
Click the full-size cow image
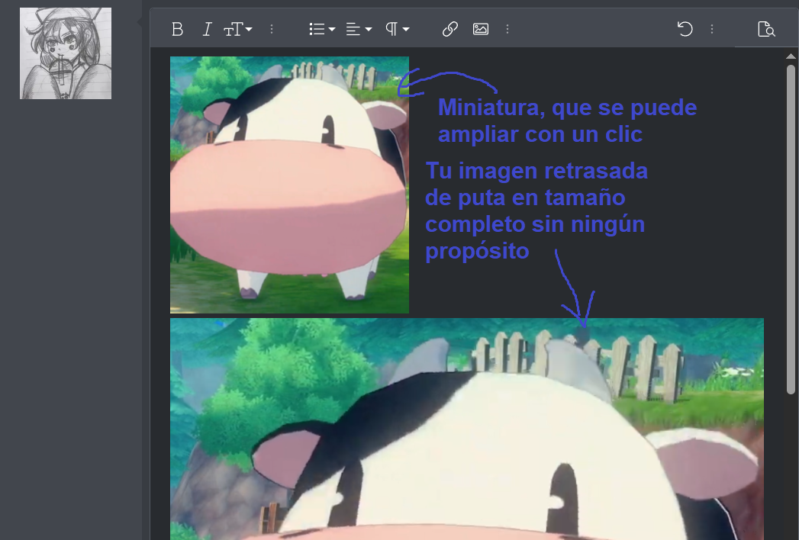pos(467,429)
